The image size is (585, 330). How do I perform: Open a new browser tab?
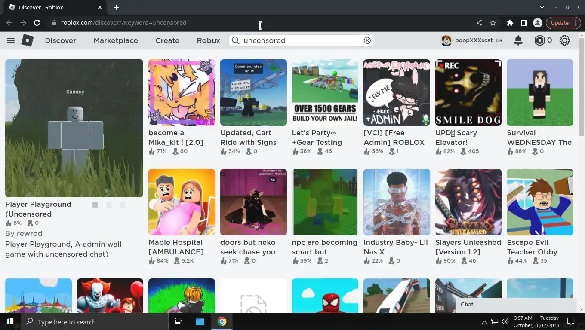tap(116, 7)
